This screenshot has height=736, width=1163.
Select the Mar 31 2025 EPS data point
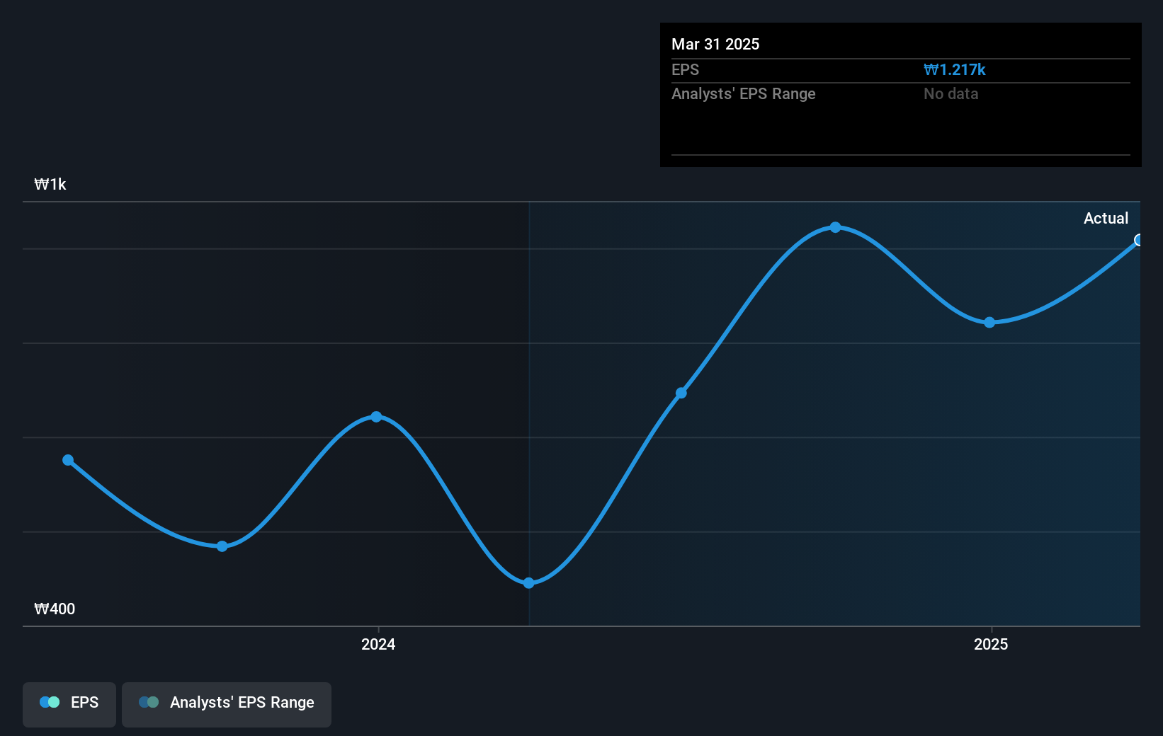click(x=1139, y=241)
